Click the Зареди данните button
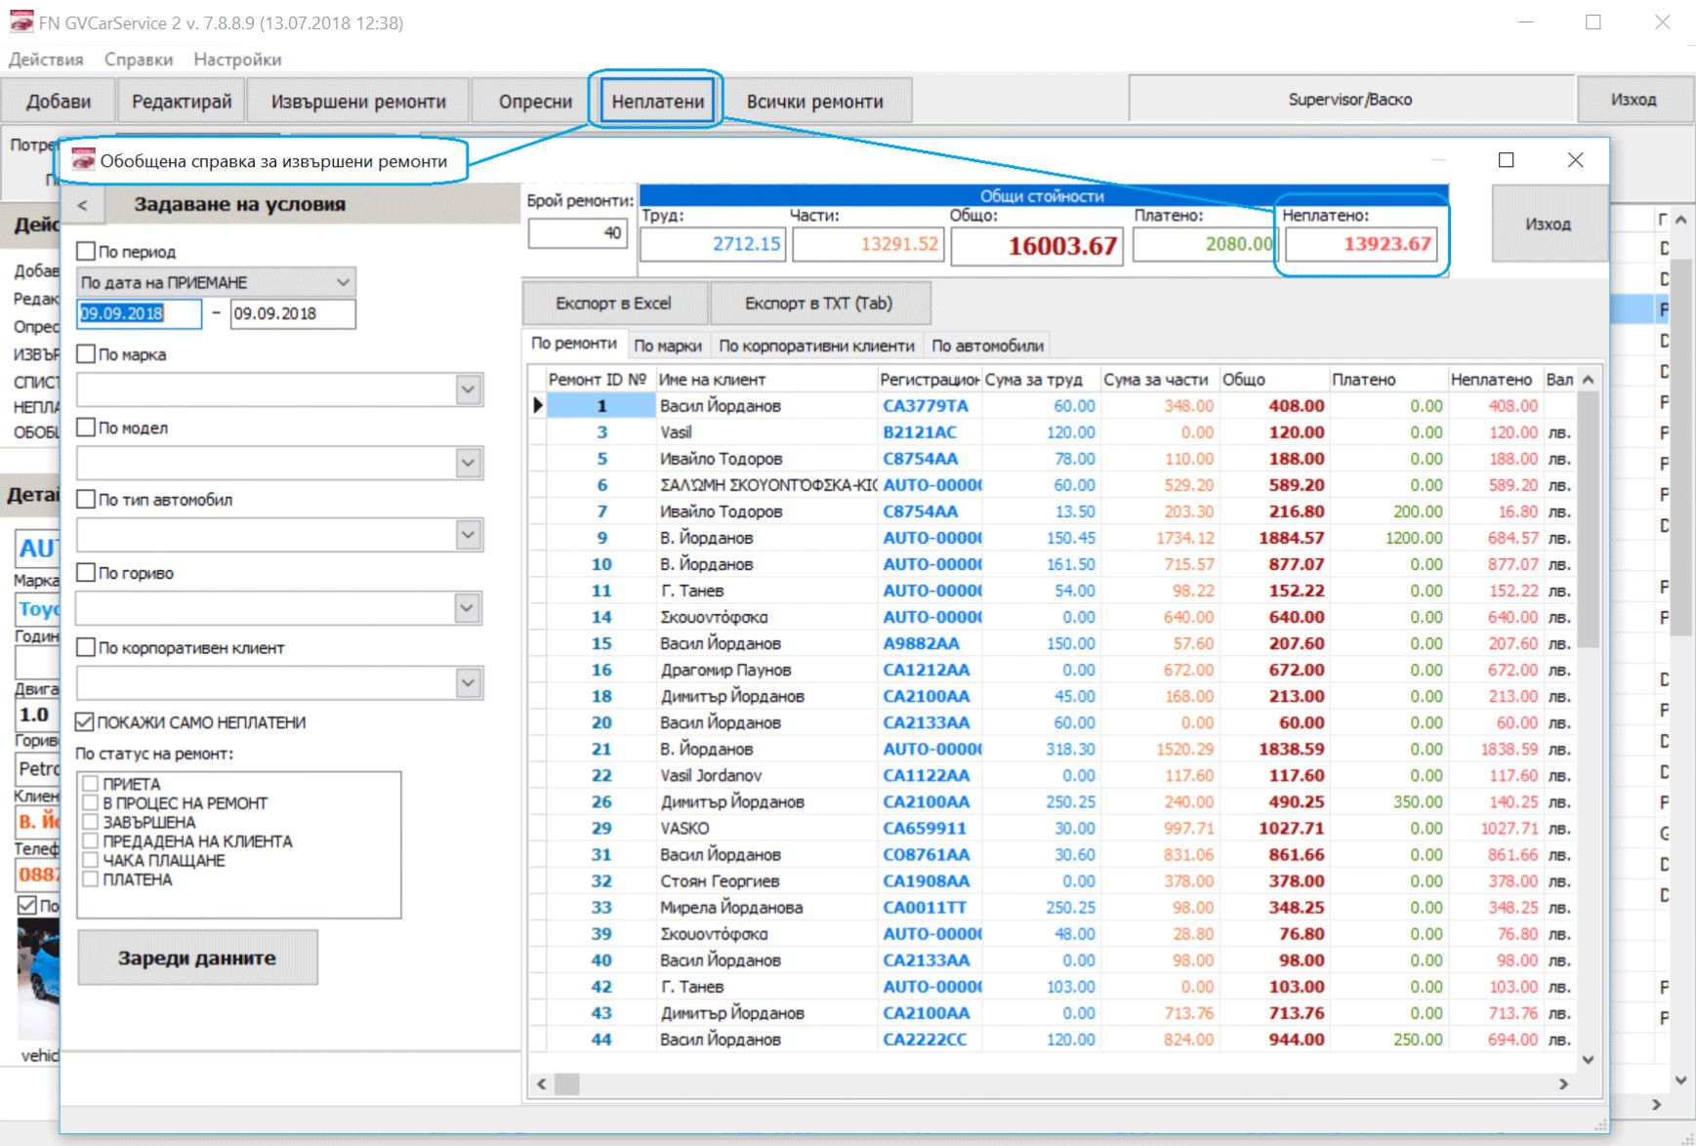Screen dimensions: 1696x1146 tap(197, 958)
